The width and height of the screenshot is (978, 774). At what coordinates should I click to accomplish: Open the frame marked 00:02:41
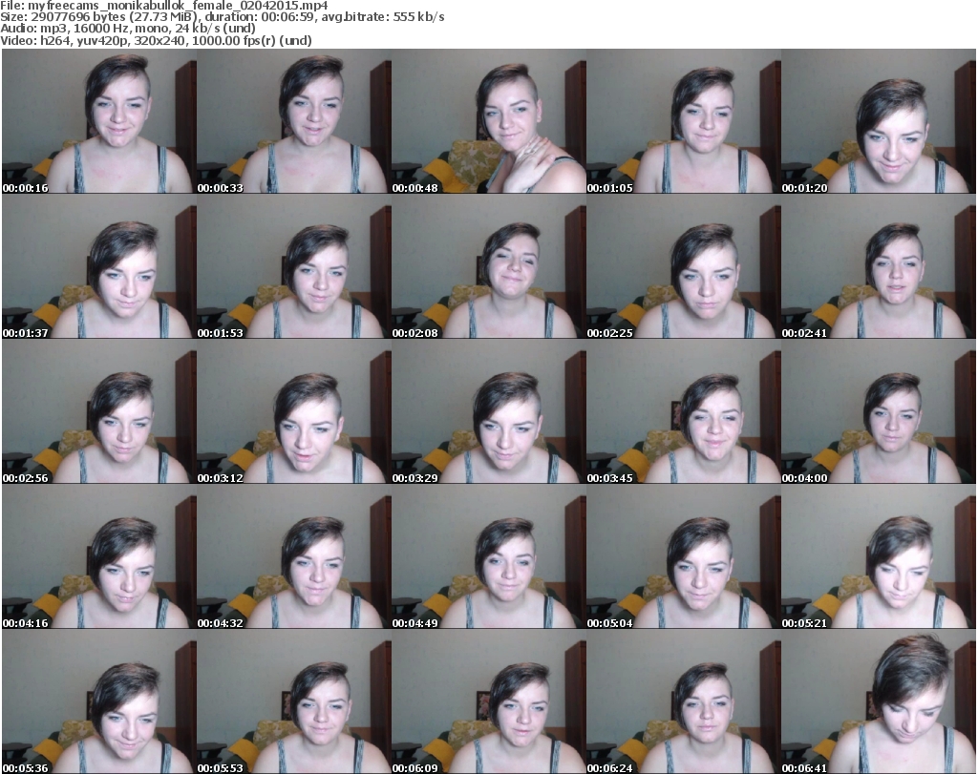[x=879, y=266]
